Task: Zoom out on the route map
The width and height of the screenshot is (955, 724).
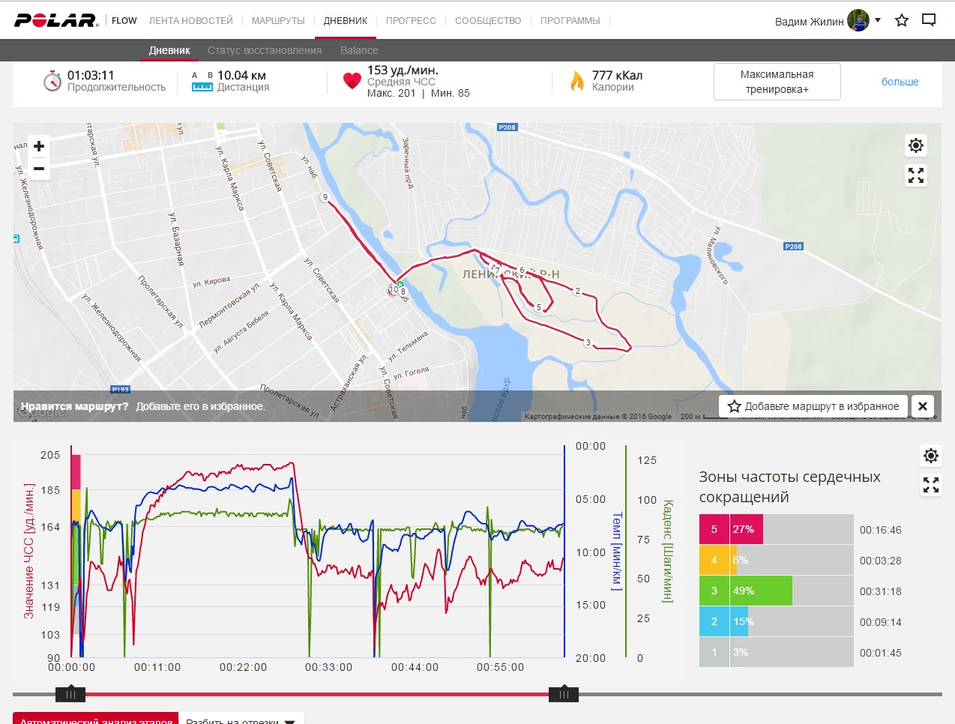Action: [39, 169]
